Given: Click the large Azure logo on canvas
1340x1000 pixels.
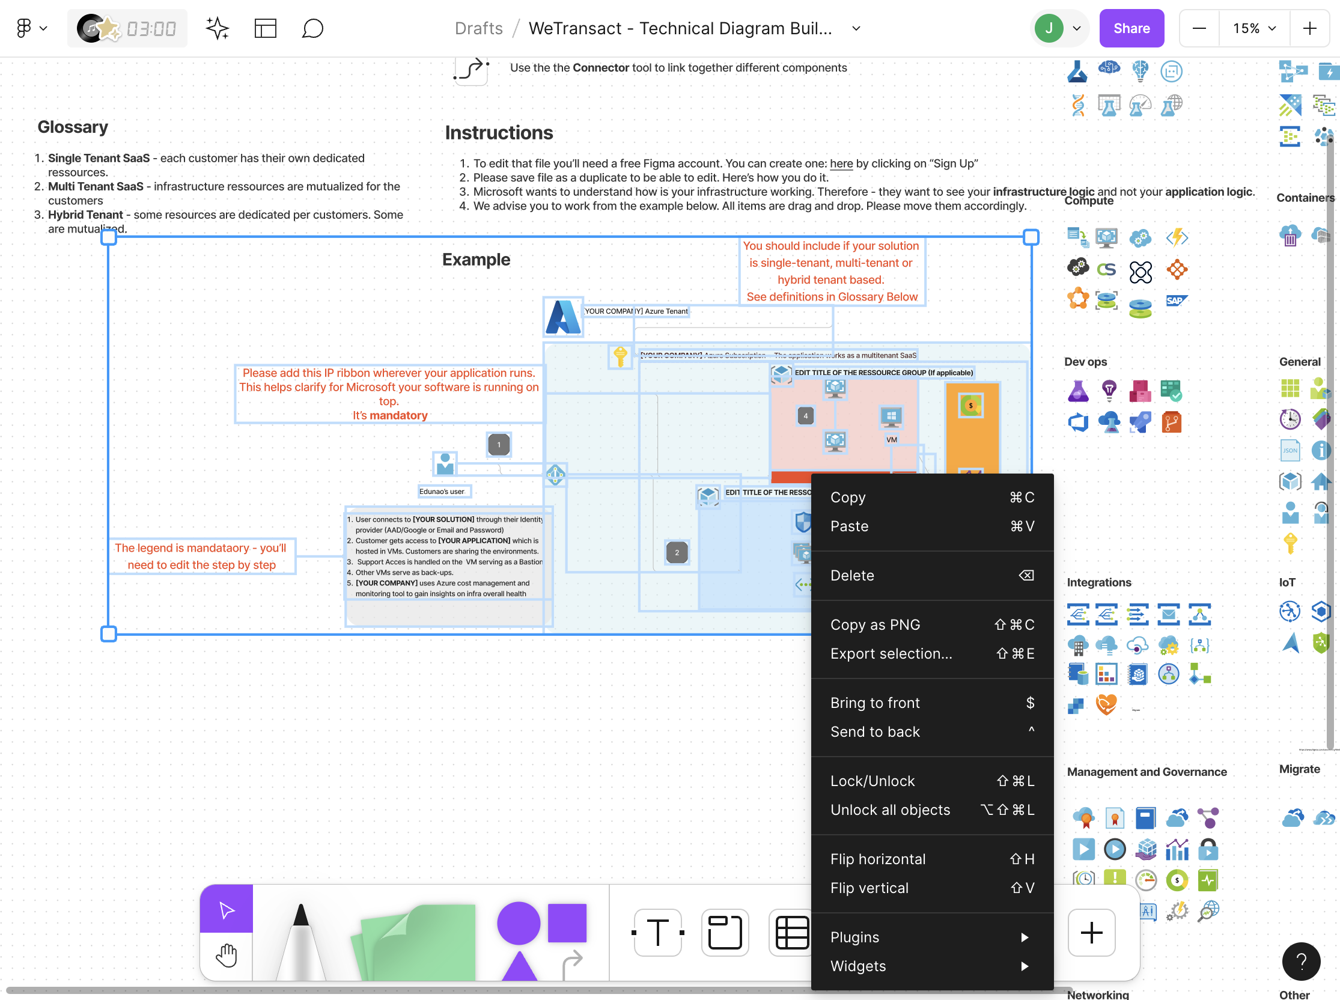Looking at the screenshot, I should point(563,317).
